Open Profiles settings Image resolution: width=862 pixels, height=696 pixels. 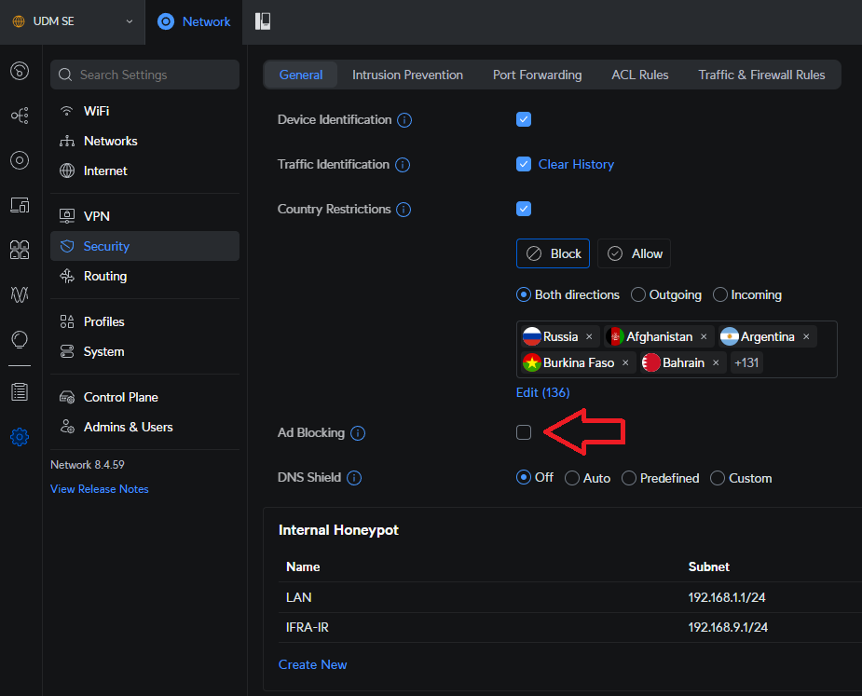click(144, 321)
